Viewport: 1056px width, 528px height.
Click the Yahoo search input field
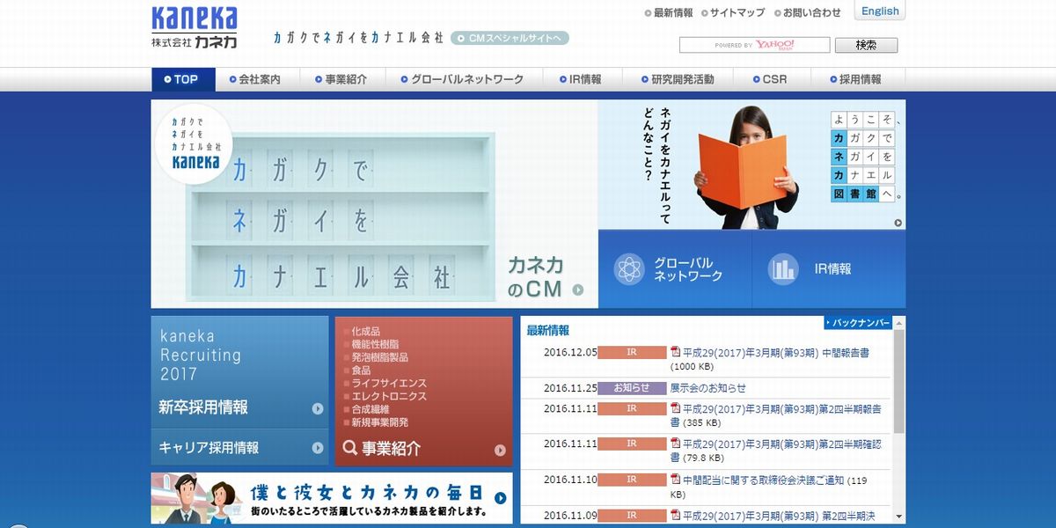point(754,45)
